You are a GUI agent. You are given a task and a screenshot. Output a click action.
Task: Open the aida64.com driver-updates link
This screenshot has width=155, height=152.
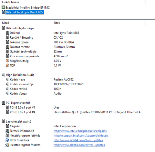pyautogui.click(x=79, y=145)
